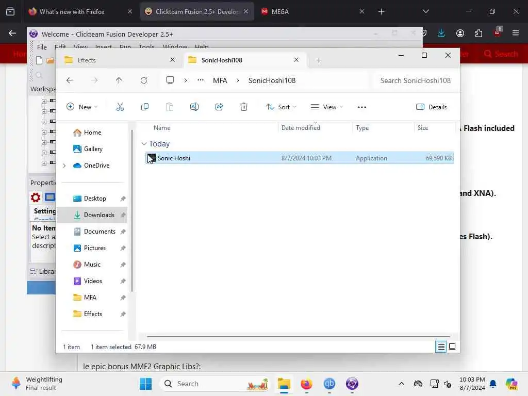Open the File menu in Clickteam Fusion
The width and height of the screenshot is (528, 396).
(x=42, y=47)
